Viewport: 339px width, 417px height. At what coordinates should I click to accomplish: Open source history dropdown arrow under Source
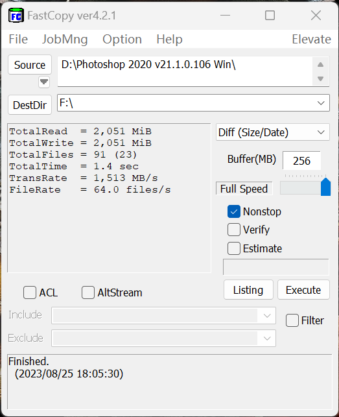[x=44, y=82]
